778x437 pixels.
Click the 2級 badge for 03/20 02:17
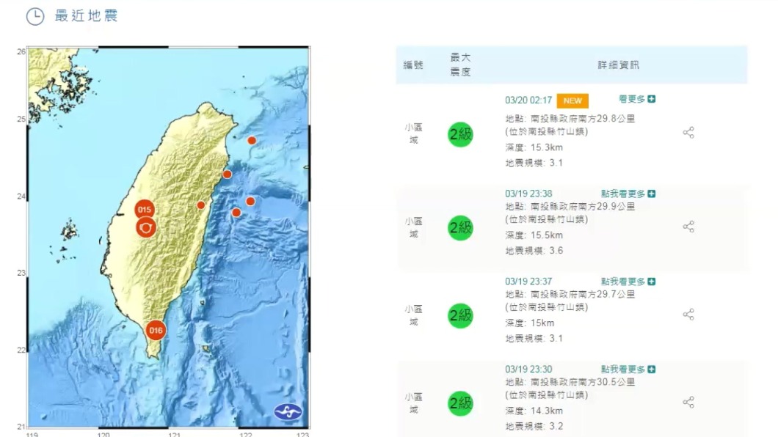click(x=460, y=134)
